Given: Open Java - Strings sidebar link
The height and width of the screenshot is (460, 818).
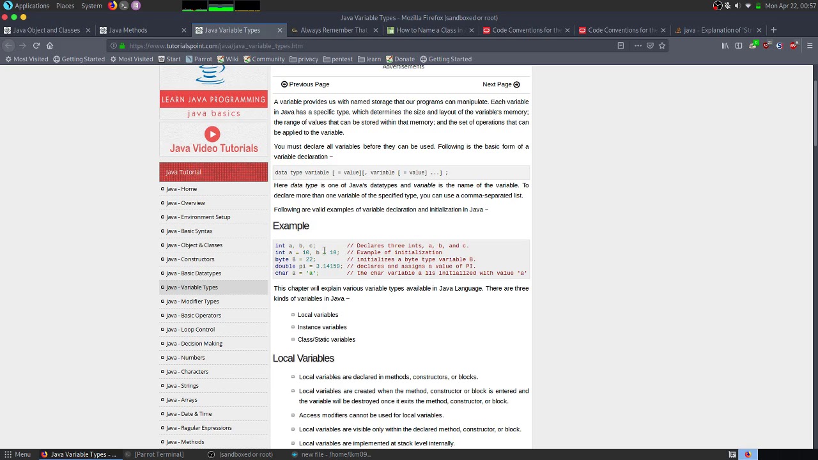Looking at the screenshot, I should (182, 386).
